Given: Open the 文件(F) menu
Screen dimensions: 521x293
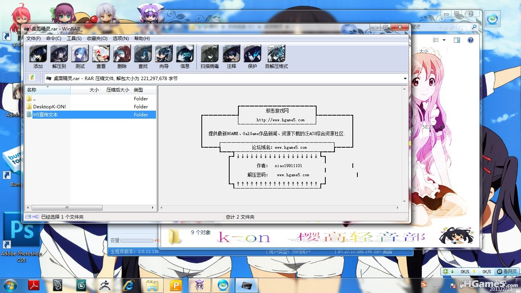Looking at the screenshot, I should click(34, 38).
